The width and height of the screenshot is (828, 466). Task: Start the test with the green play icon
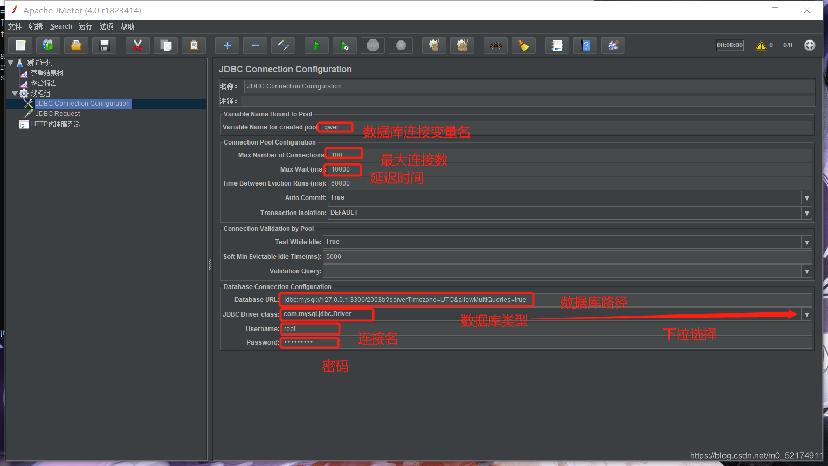tap(317, 46)
